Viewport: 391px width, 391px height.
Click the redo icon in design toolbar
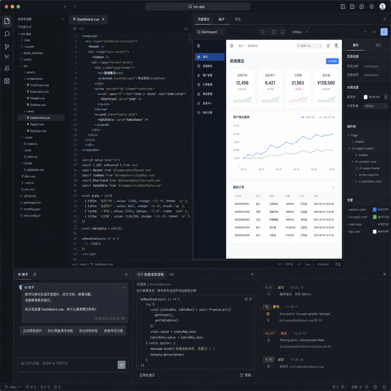click(374, 32)
